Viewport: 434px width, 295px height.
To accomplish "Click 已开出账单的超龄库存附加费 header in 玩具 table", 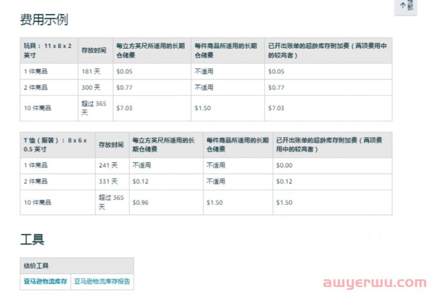I will [x=327, y=51].
